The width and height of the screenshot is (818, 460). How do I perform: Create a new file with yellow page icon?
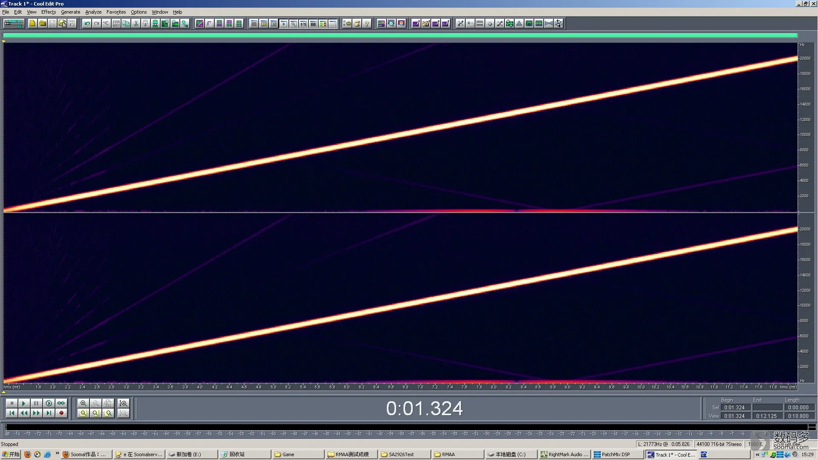(32, 23)
